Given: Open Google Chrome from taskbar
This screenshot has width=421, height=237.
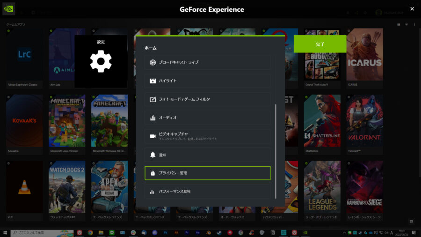Looking at the screenshot, I should 90,233.
